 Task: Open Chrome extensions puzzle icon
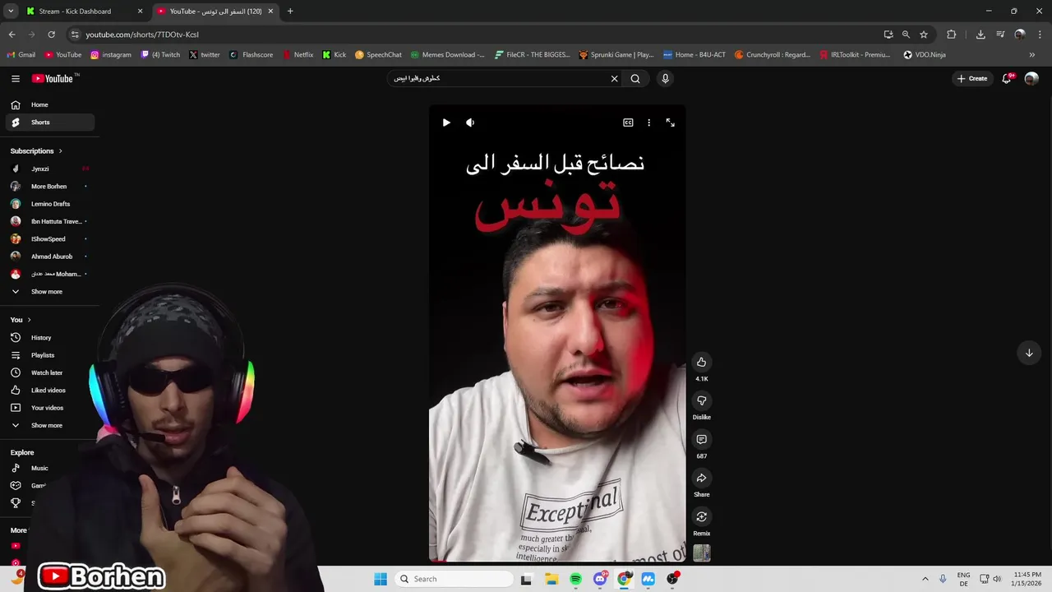[952, 35]
